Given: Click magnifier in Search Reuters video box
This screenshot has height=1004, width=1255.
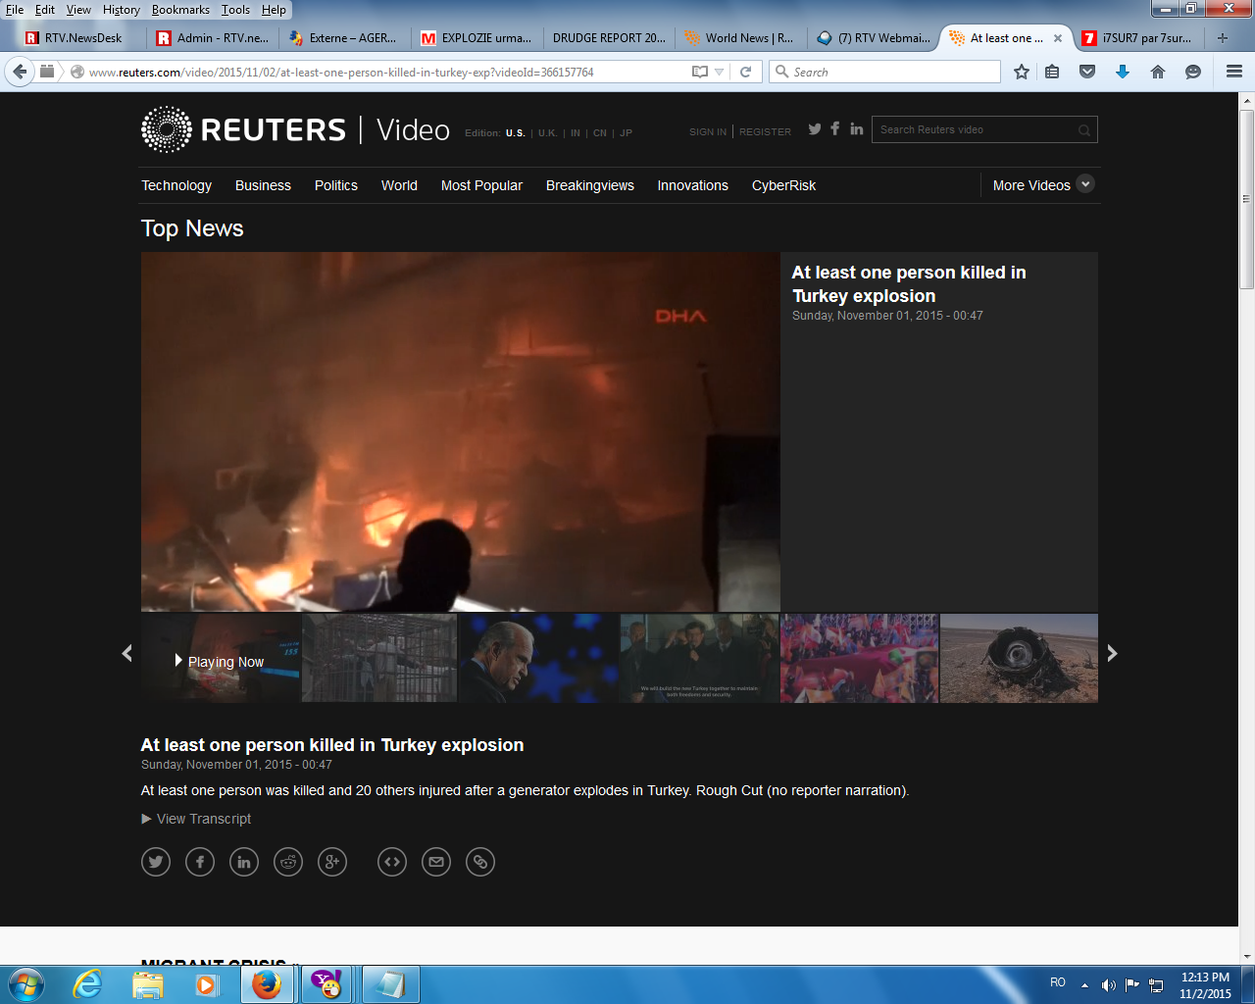Looking at the screenshot, I should (x=1084, y=130).
